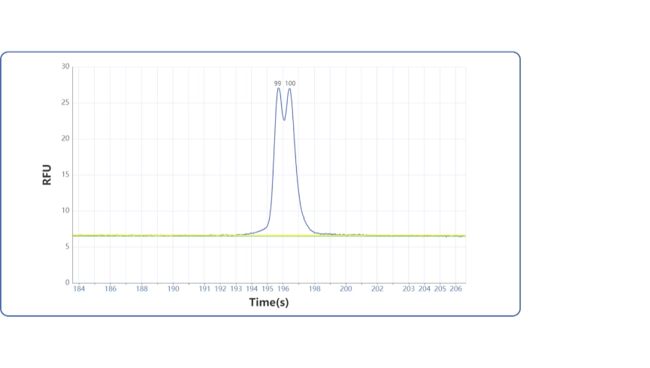Click the 198 time axis tick label
The width and height of the screenshot is (650, 368).
click(x=314, y=288)
